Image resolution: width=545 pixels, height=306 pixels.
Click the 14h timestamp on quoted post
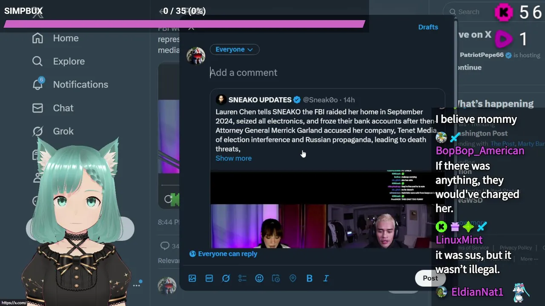(349, 100)
